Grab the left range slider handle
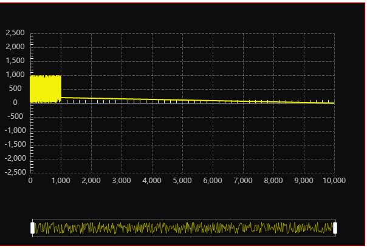This screenshot has width=367, height=248. (x=33, y=228)
